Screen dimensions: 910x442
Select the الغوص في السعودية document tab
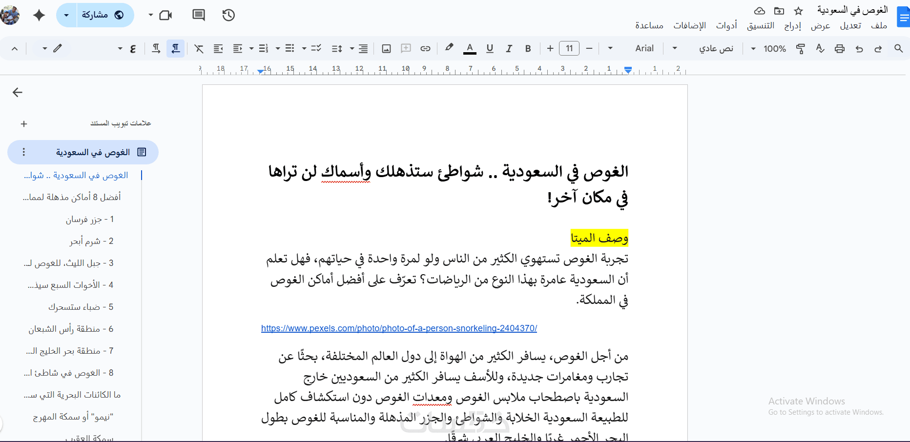pyautogui.click(x=83, y=152)
